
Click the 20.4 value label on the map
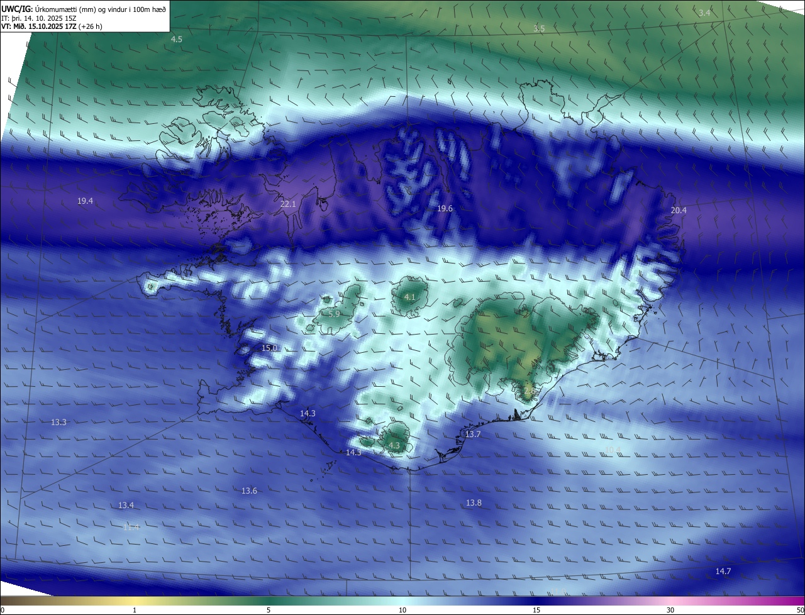coord(679,211)
